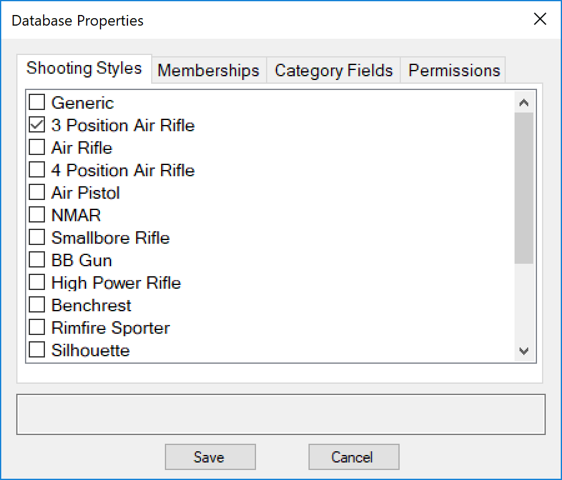This screenshot has height=480, width=562.
Task: Check the NMAR shooting style
Action: (x=37, y=214)
